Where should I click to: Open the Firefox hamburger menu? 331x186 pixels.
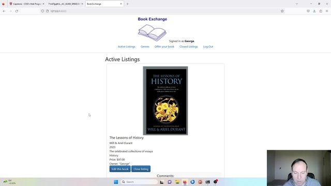[x=327, y=11]
